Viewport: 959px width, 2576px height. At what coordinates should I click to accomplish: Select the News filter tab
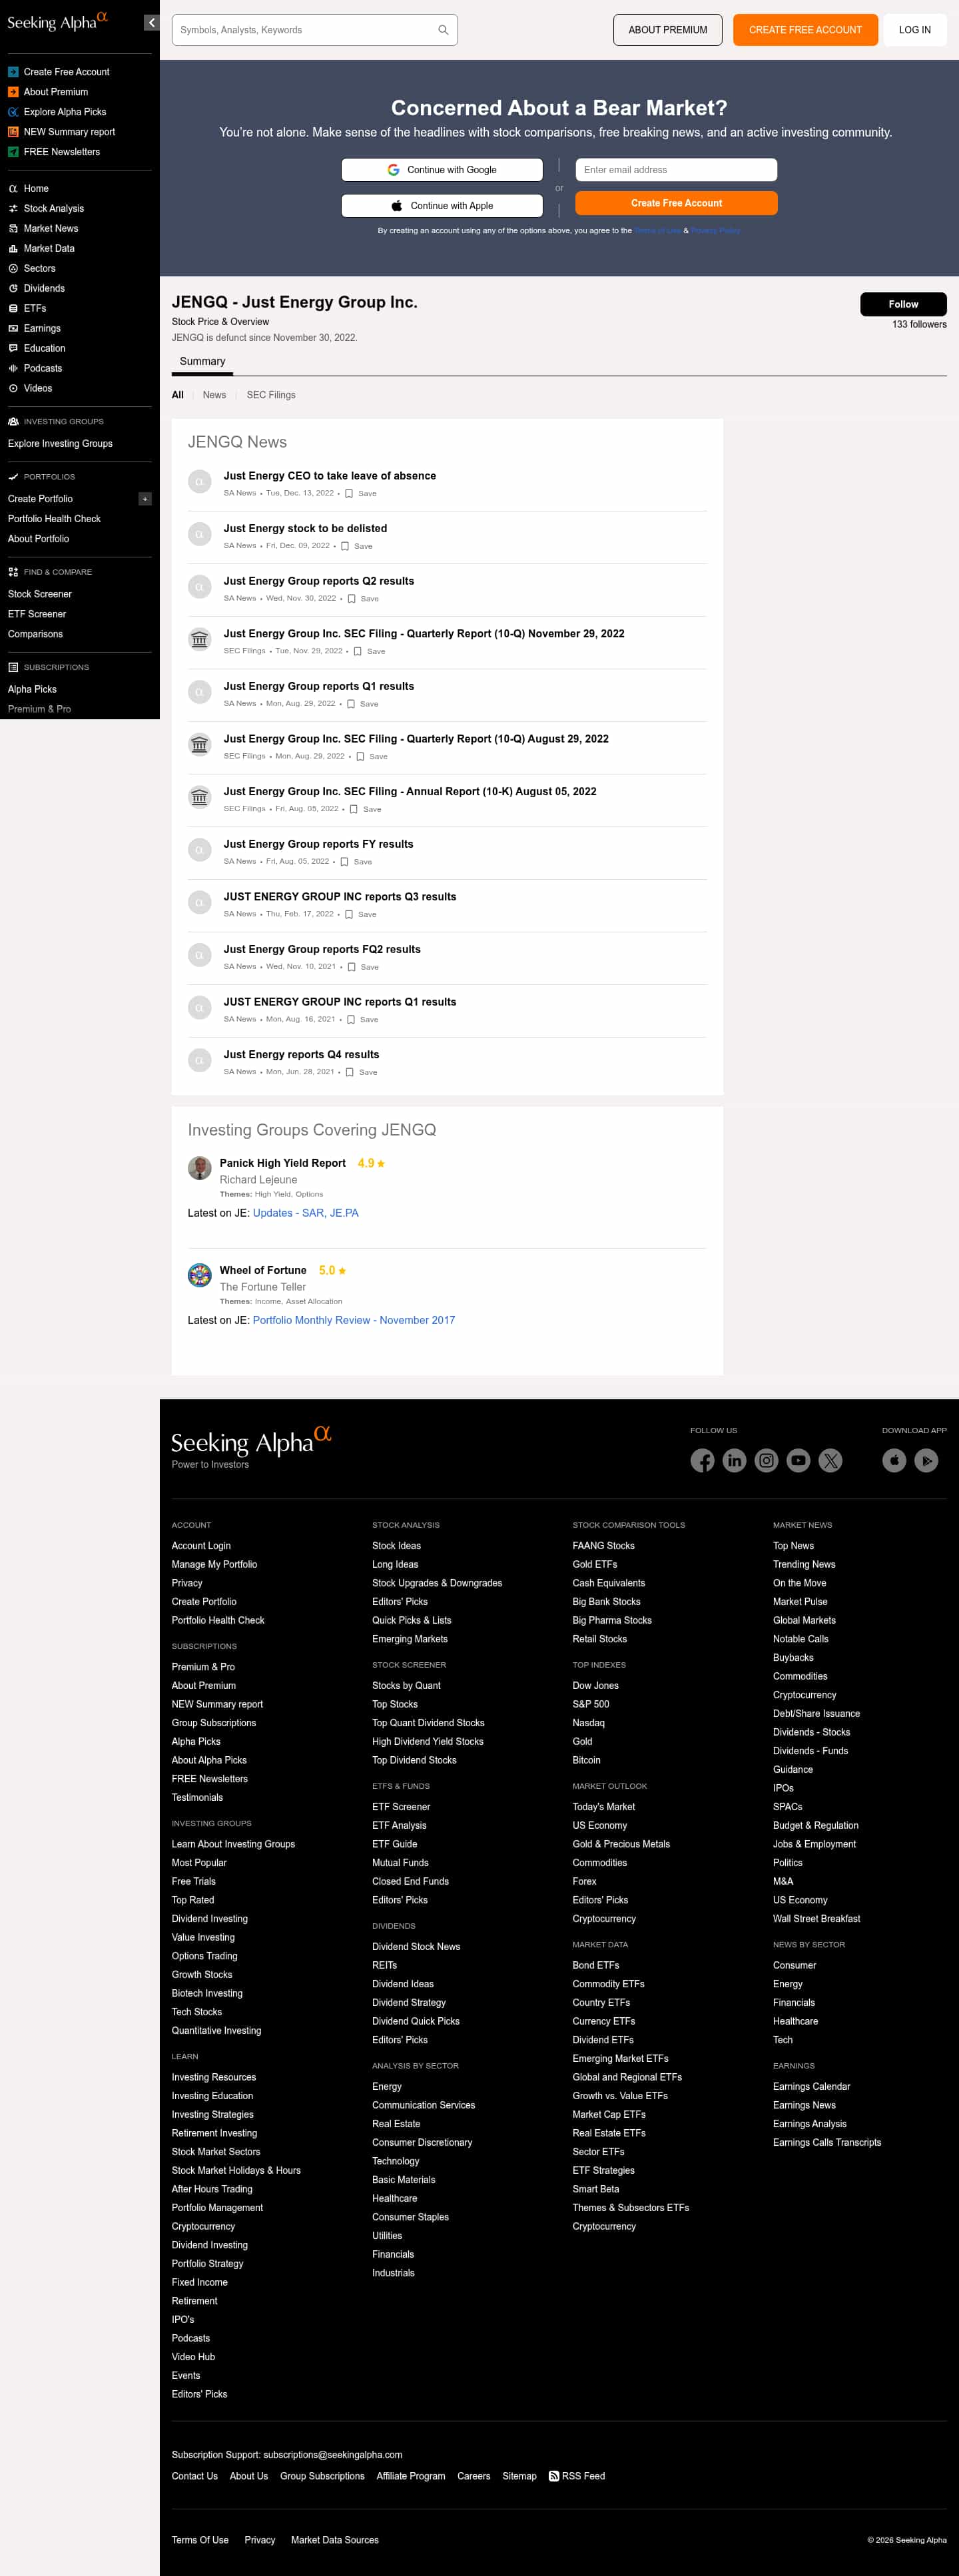tap(214, 395)
